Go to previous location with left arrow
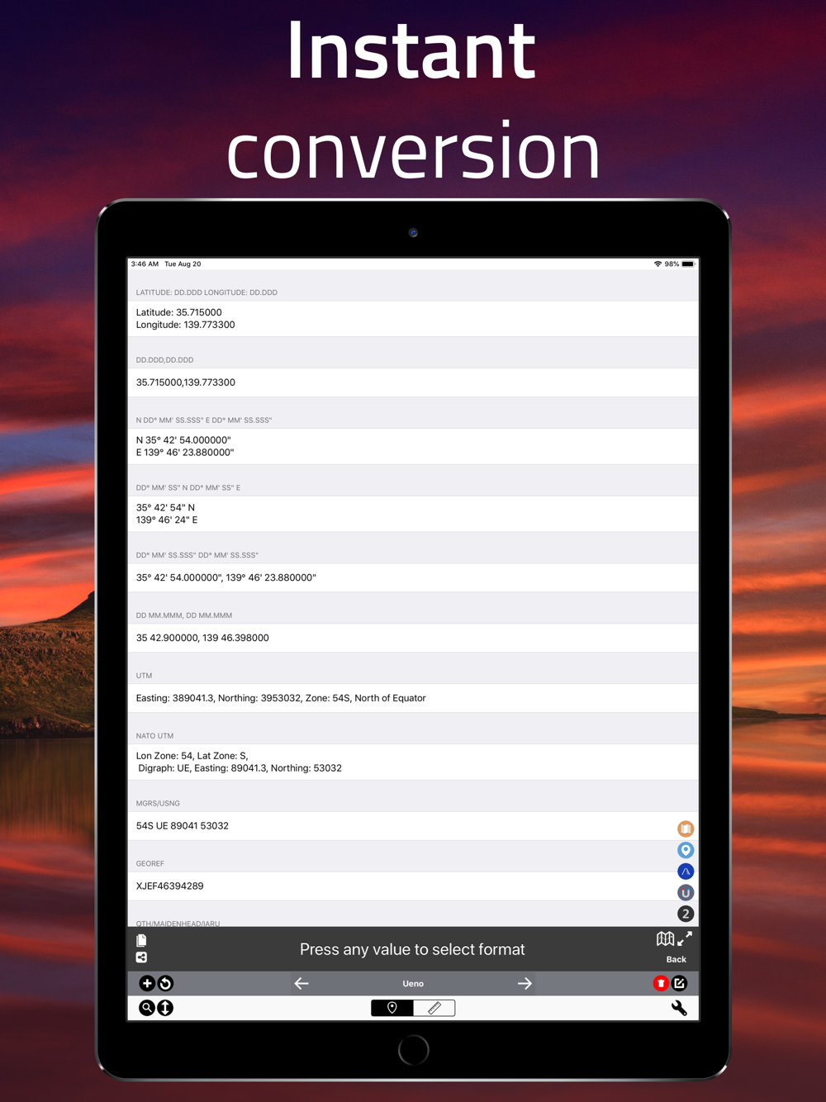 (x=301, y=983)
